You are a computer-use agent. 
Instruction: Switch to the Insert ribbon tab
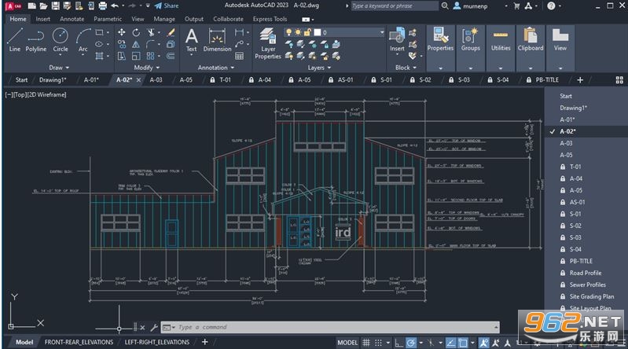click(x=43, y=19)
